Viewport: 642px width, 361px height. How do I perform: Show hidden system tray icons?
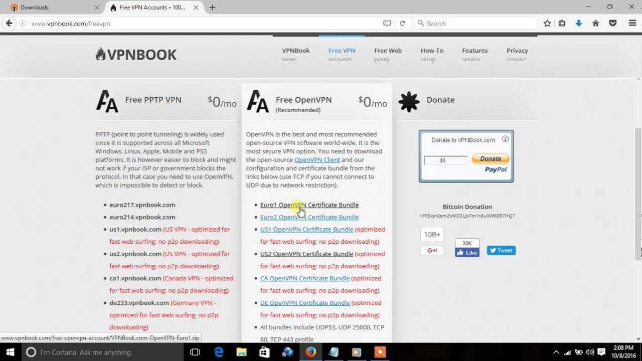(556, 352)
